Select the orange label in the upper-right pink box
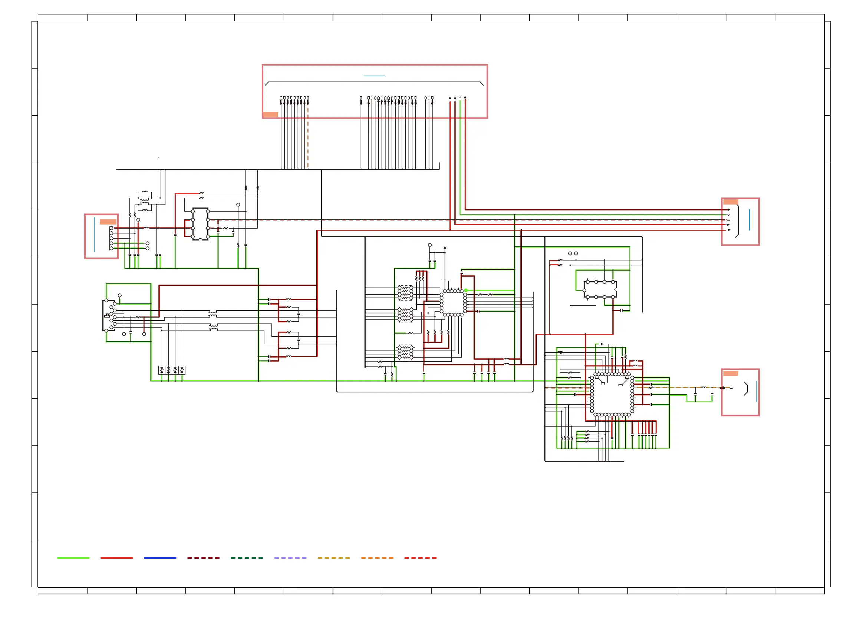This screenshot has width=841, height=624. point(730,202)
